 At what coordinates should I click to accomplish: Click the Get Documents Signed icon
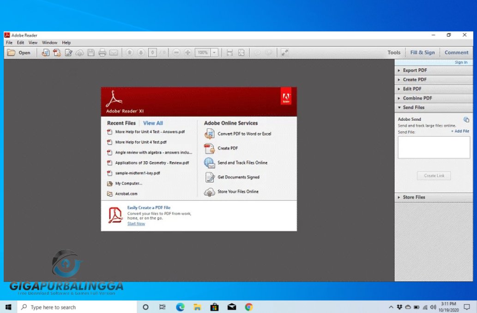coord(210,177)
